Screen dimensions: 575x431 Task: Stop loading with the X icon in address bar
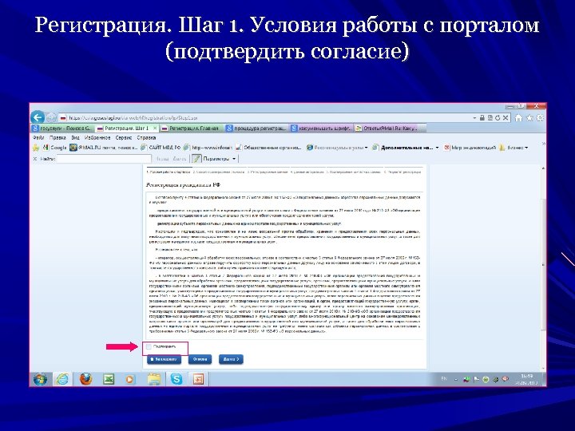coord(506,117)
